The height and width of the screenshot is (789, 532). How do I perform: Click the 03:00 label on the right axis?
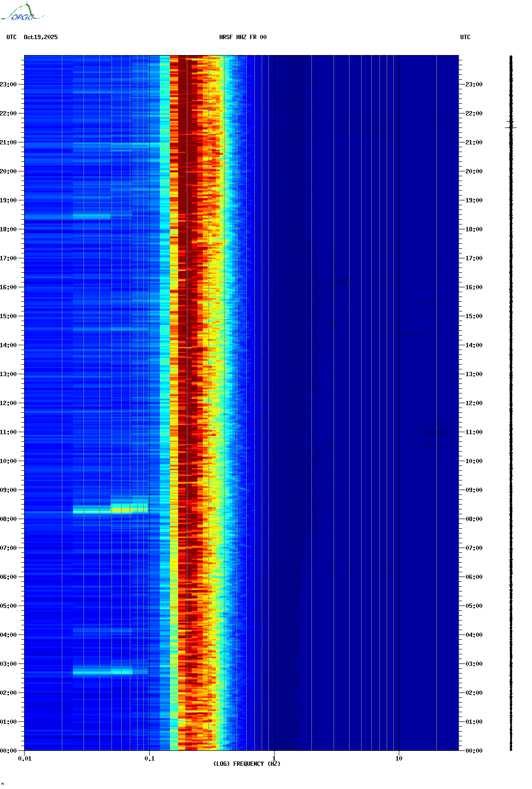click(474, 664)
